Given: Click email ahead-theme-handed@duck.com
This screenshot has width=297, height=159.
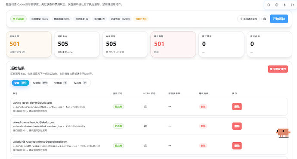Looking at the screenshot, I should 33,122.
